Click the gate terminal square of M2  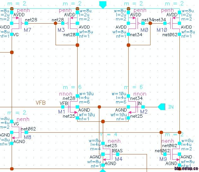(143, 107)
